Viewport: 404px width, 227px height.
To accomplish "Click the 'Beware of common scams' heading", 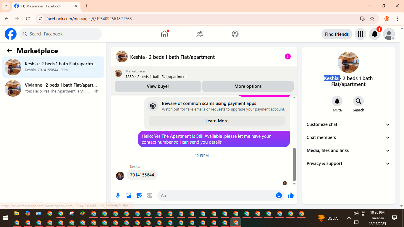I will (209, 103).
